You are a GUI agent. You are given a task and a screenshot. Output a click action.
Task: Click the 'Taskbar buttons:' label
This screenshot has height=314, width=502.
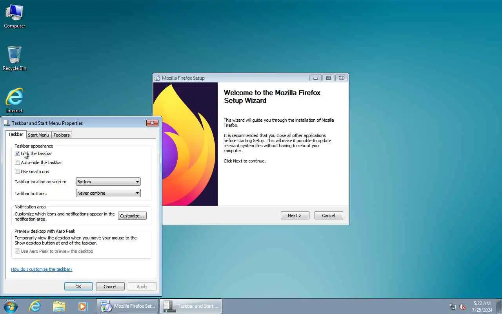pyautogui.click(x=31, y=194)
